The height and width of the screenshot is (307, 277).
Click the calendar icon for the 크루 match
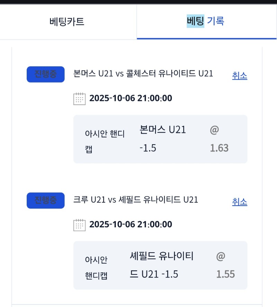click(80, 225)
